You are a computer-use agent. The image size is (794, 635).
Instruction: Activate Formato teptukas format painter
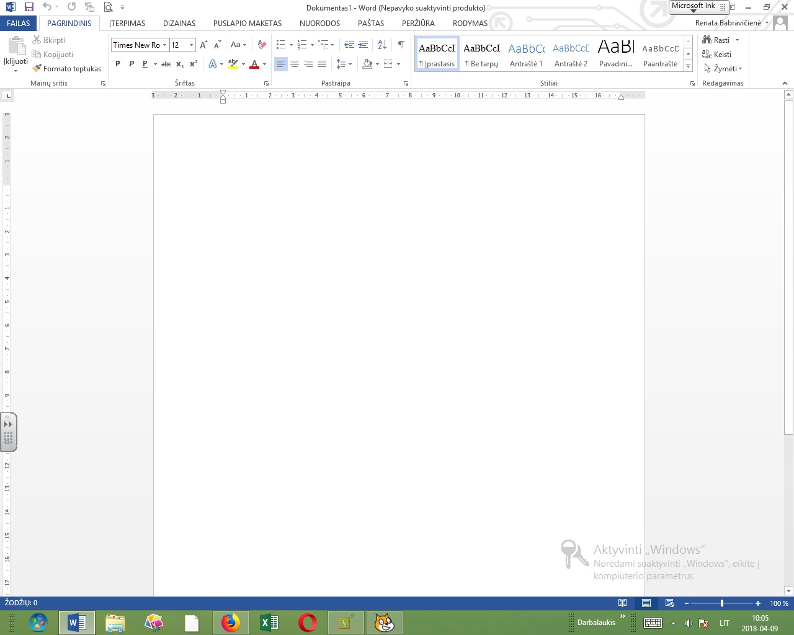tap(67, 69)
